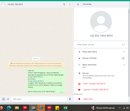Screen dimensions: 130x111
Task: Click timer icon beside Pesan sementara
Action: (x=79, y=65)
